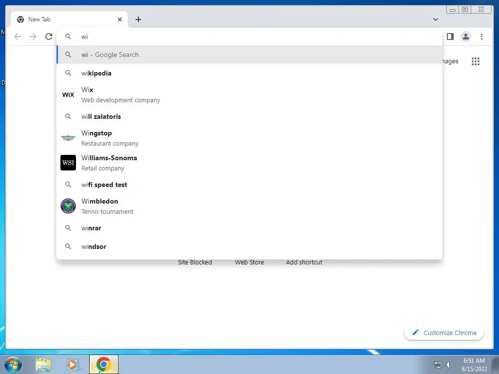Viewport: 499px width, 374px height.
Task: Click the Wix logo icon
Action: pyautogui.click(x=68, y=95)
